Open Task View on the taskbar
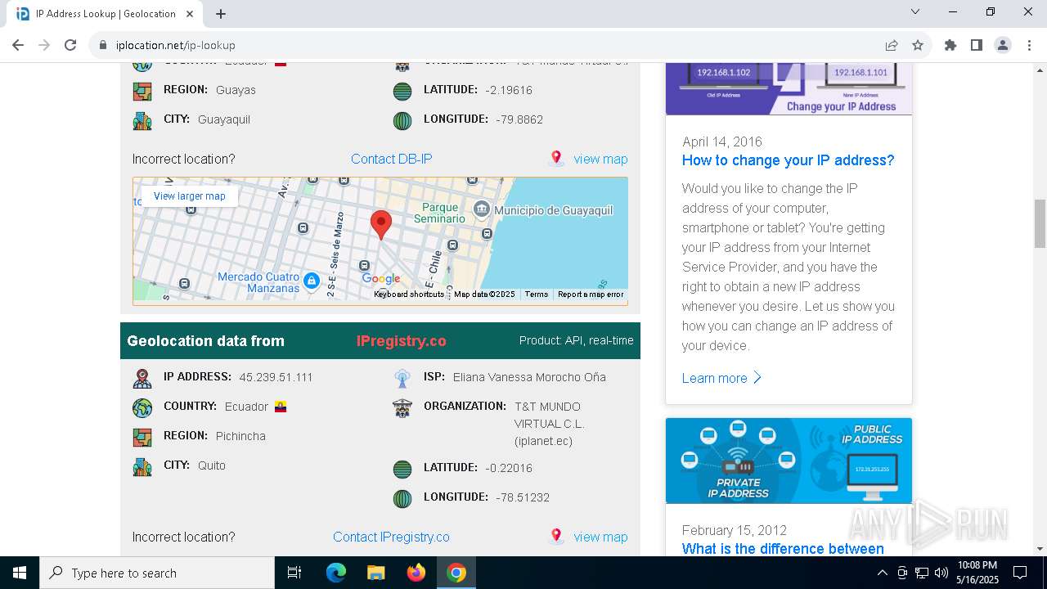Image resolution: width=1047 pixels, height=589 pixels. [x=294, y=573]
